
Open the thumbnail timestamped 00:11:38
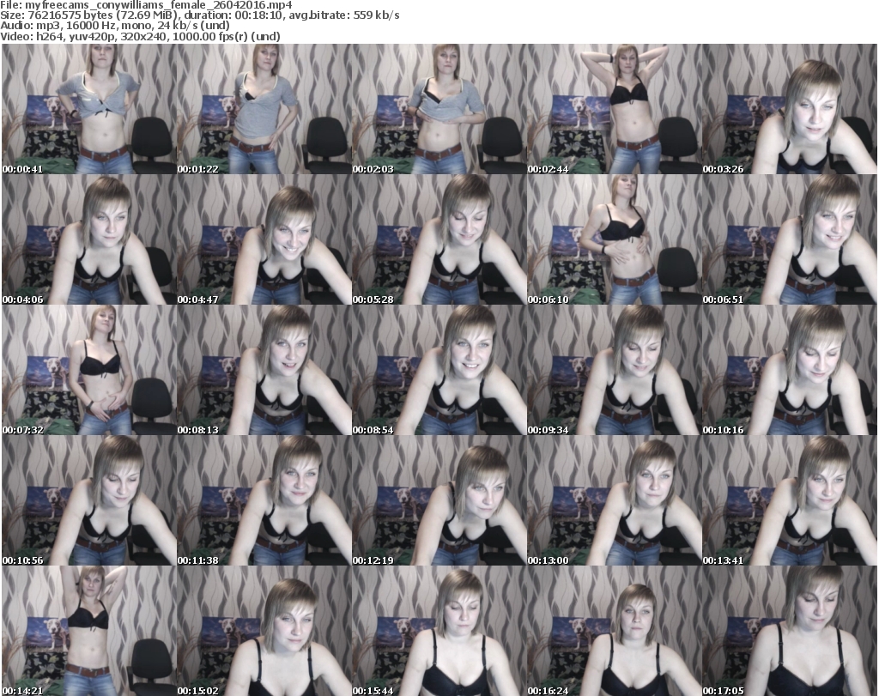264,499
